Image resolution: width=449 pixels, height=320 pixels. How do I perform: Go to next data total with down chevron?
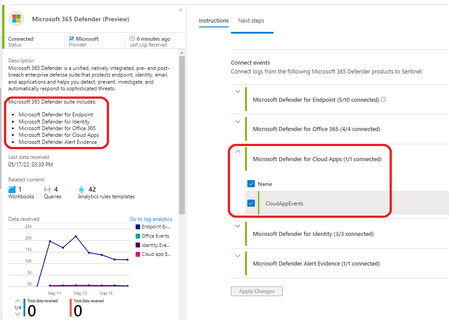click(x=17, y=314)
